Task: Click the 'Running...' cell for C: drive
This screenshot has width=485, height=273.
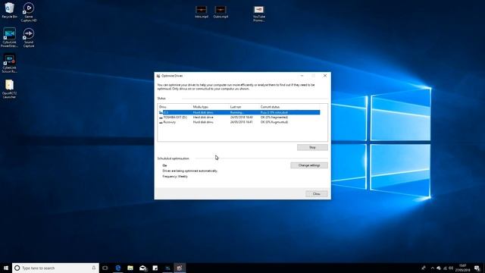Action: pos(237,112)
